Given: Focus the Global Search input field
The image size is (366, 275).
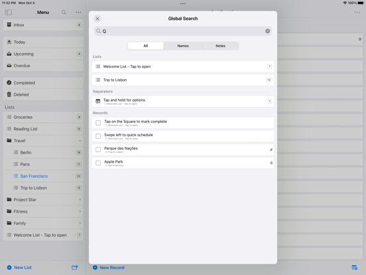Looking at the screenshot, I should (183, 31).
